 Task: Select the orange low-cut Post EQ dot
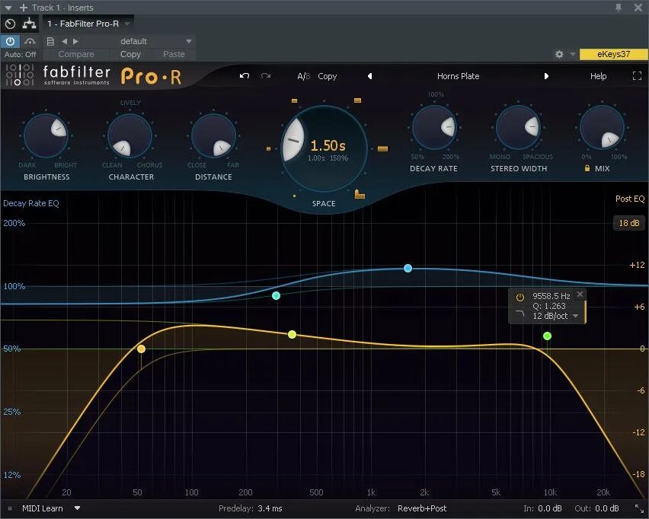click(x=141, y=349)
